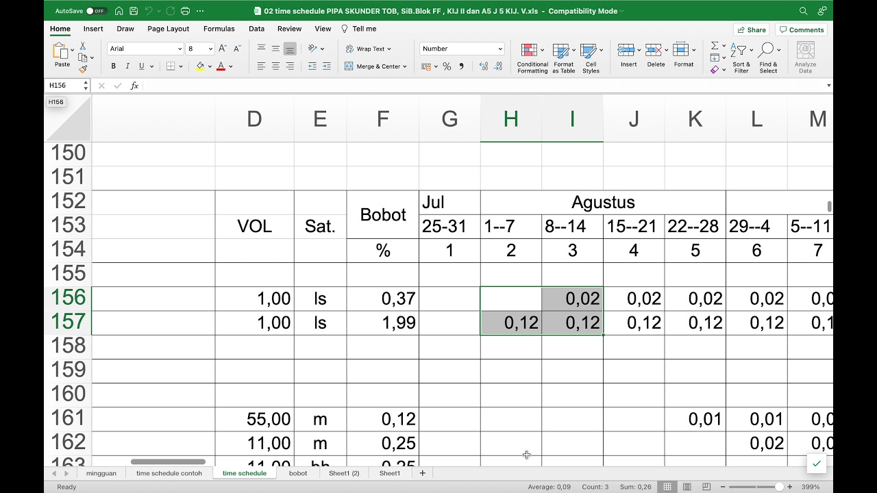The width and height of the screenshot is (877, 493).
Task: Add a new sheet with plus
Action: [x=423, y=473]
